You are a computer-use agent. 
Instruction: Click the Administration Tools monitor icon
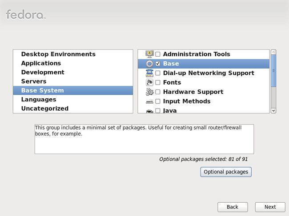point(149,54)
